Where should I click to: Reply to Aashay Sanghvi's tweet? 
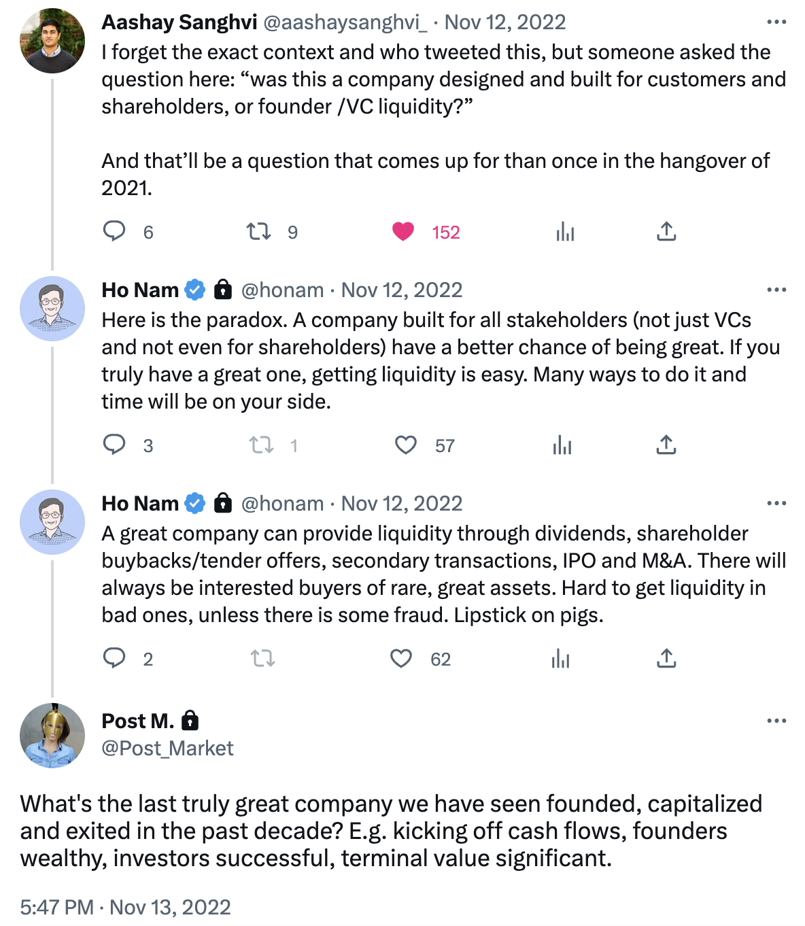(x=114, y=231)
